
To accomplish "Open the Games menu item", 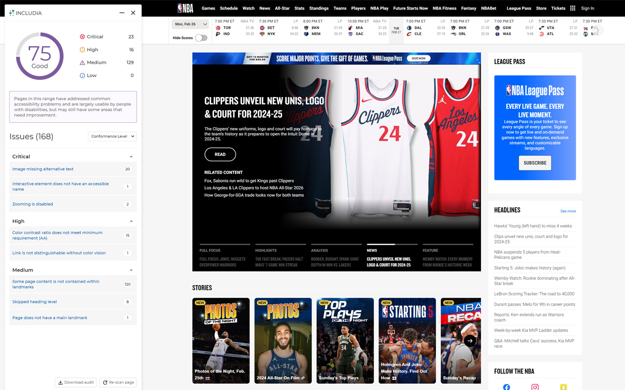I will point(208,8).
